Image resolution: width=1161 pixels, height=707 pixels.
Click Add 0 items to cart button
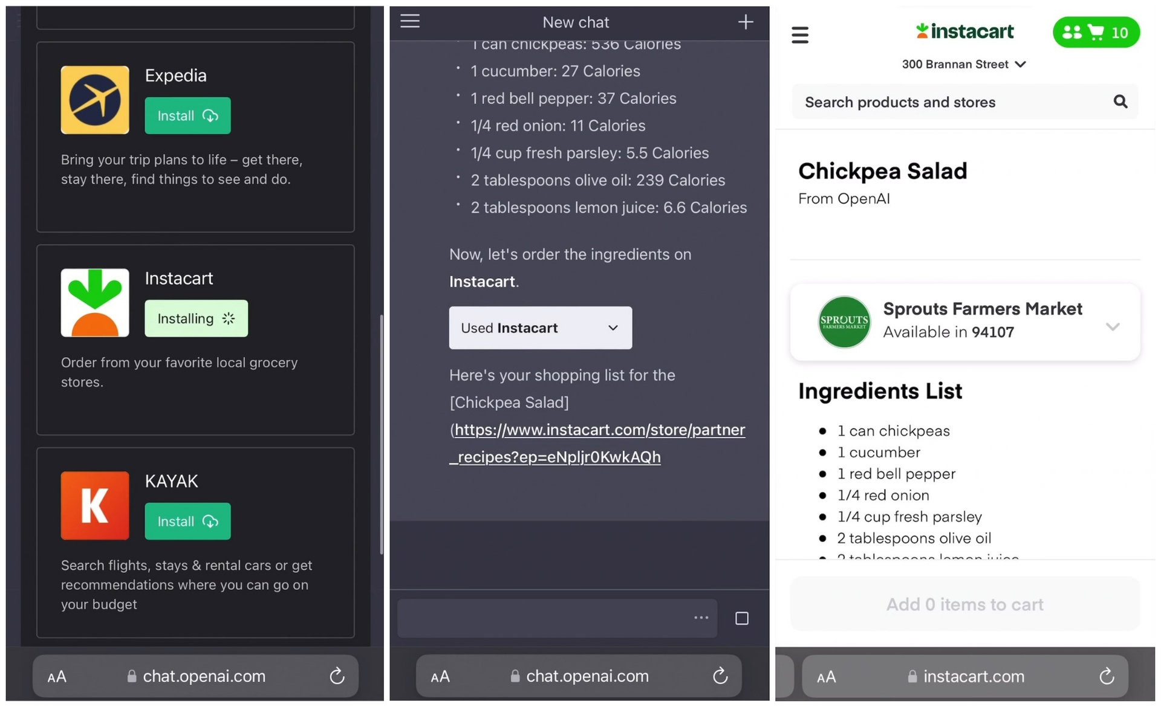click(x=964, y=604)
